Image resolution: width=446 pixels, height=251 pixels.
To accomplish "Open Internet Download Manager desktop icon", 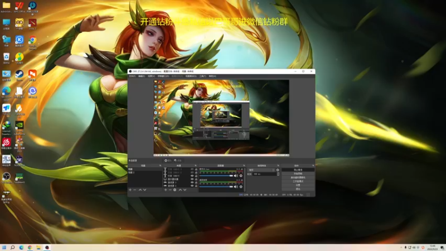I will (x=6, y=128).
